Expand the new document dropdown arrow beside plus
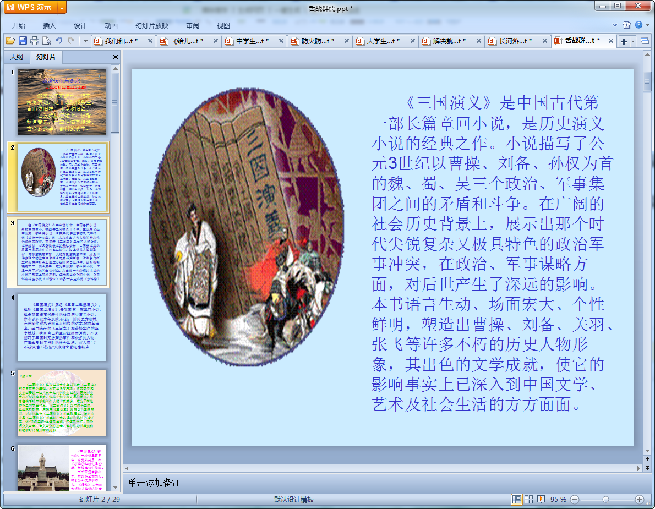The height and width of the screenshot is (509, 655). [634, 41]
